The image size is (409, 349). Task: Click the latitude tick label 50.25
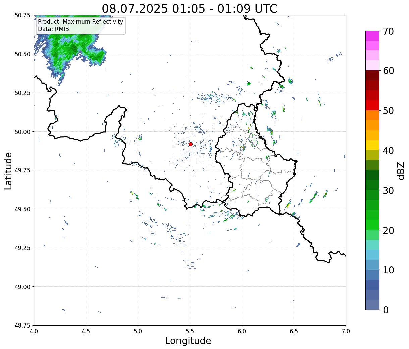click(22, 93)
